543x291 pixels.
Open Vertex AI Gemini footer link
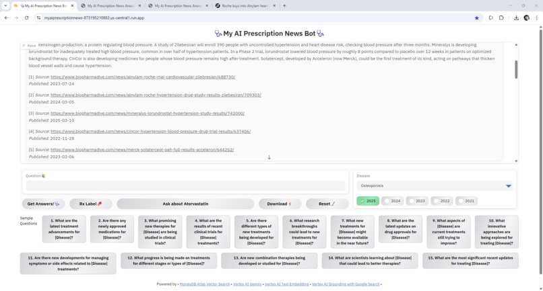click(x=247, y=284)
